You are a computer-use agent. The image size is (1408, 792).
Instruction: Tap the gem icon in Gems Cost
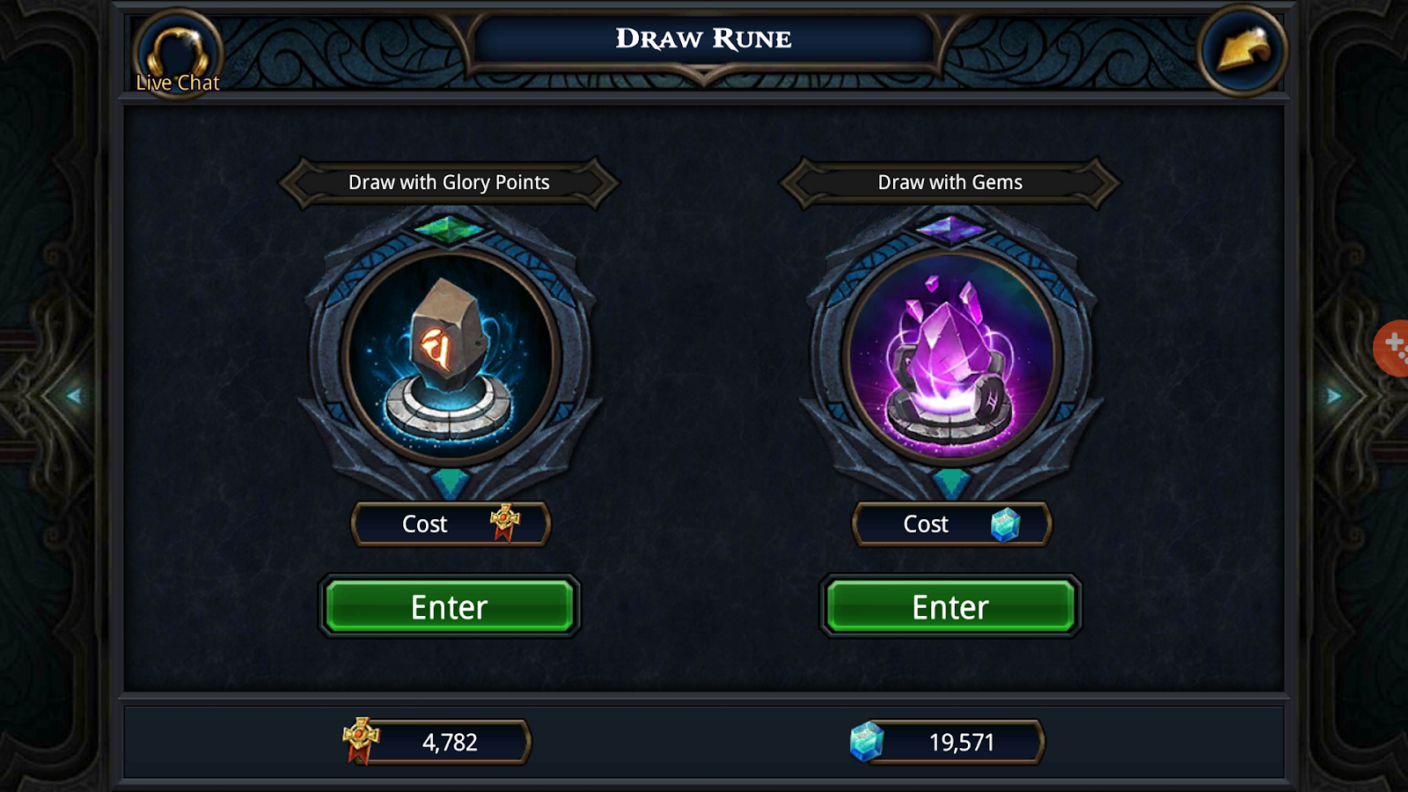(x=1005, y=524)
